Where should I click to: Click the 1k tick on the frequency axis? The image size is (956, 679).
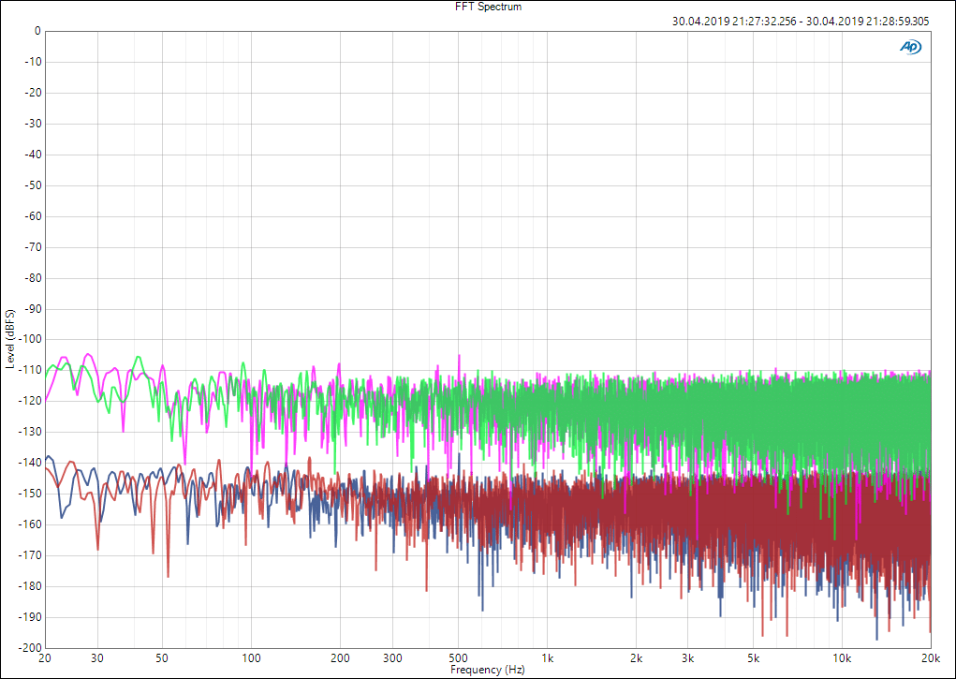tap(548, 658)
